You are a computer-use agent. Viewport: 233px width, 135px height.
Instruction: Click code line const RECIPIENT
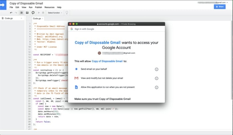pos(51,55)
